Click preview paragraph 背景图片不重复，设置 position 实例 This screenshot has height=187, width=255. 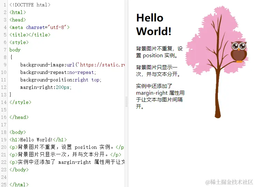tap(159, 52)
